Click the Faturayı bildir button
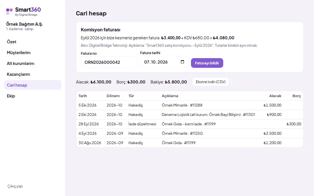This screenshot has height=196, width=314. (x=207, y=63)
